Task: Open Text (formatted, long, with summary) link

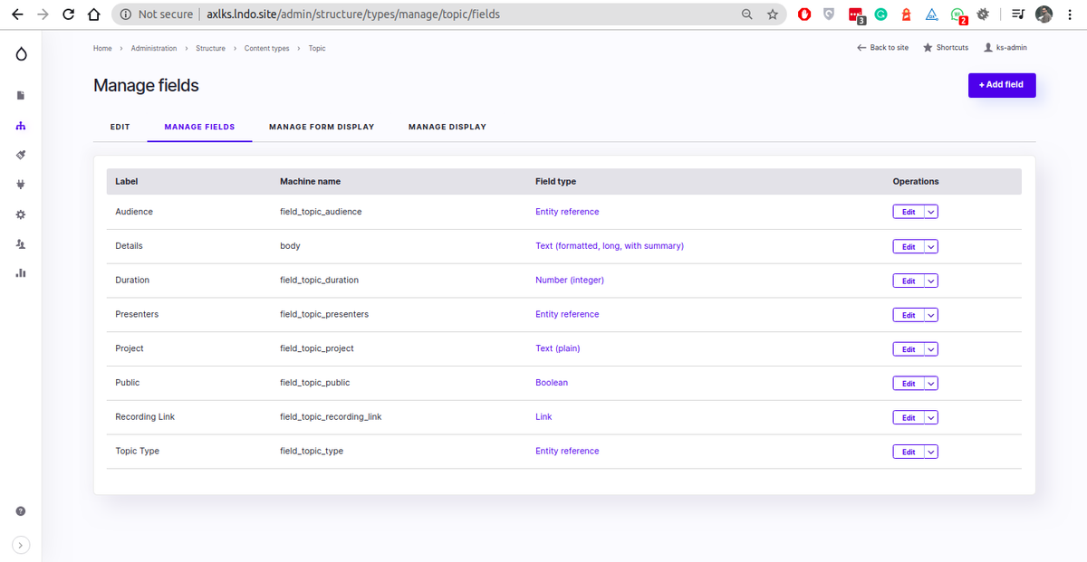Action: coord(610,246)
